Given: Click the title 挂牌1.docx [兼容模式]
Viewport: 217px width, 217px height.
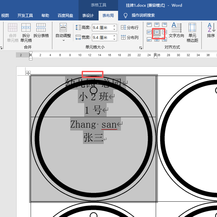Looking at the screenshot, I should pyautogui.click(x=145, y=5).
